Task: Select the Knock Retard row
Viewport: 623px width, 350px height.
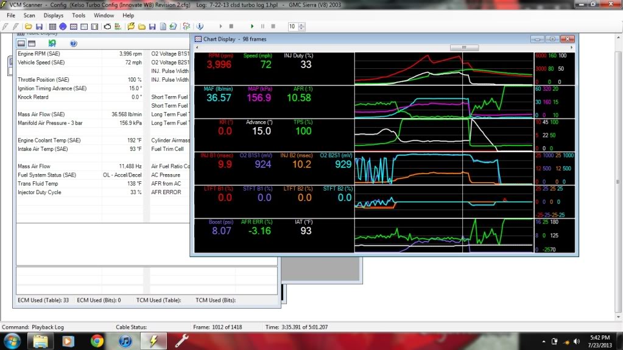Action: pyautogui.click(x=79, y=97)
